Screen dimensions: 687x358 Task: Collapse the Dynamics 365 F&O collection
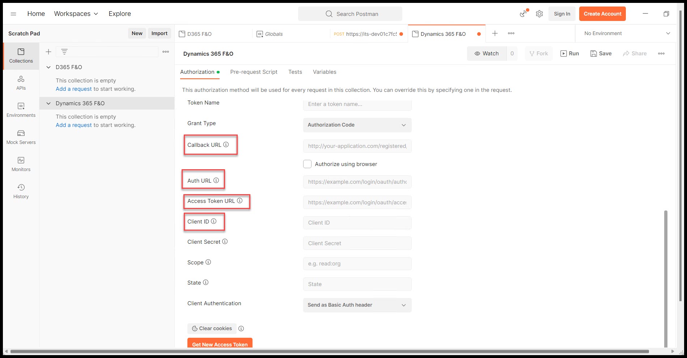point(48,103)
